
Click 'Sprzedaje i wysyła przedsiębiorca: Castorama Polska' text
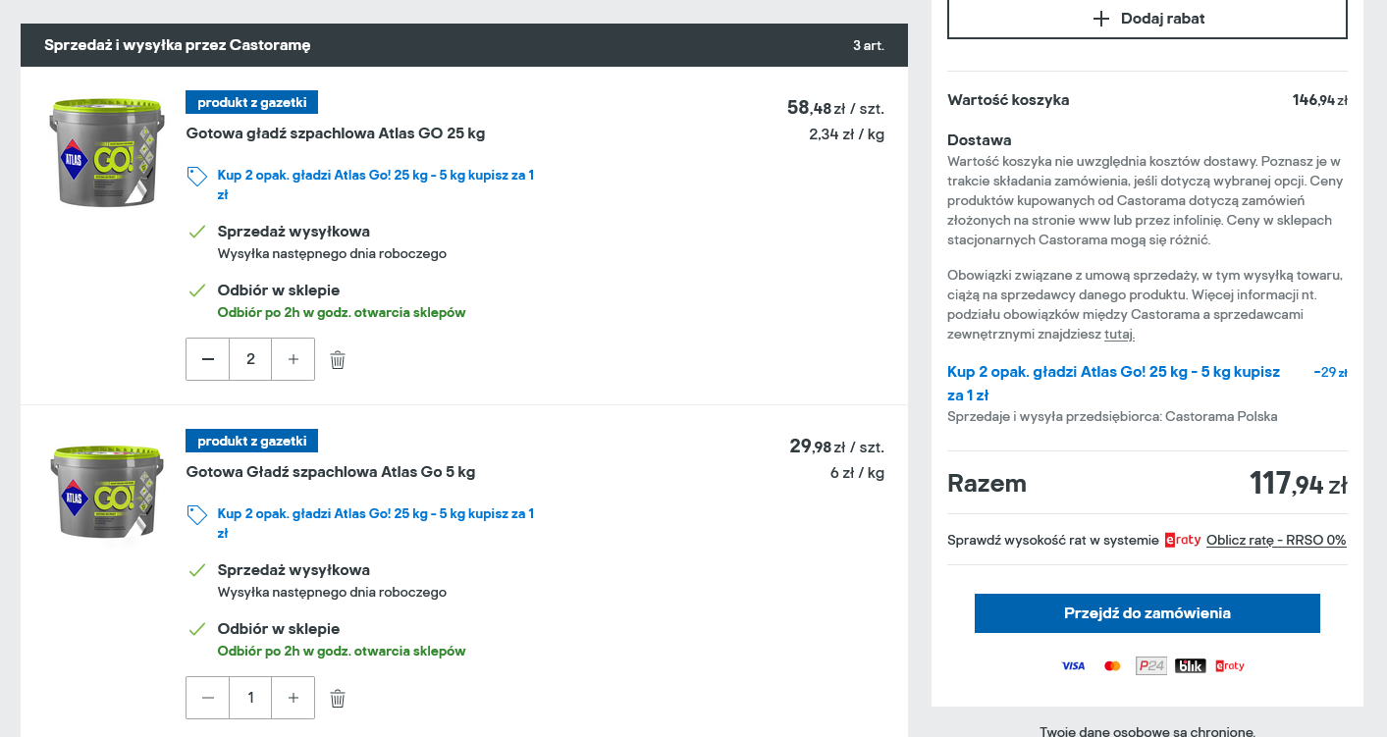tap(1112, 416)
